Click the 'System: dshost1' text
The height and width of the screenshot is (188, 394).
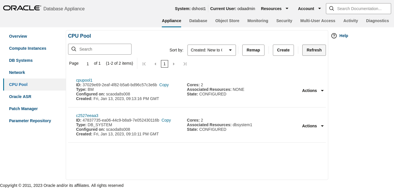[190, 9]
